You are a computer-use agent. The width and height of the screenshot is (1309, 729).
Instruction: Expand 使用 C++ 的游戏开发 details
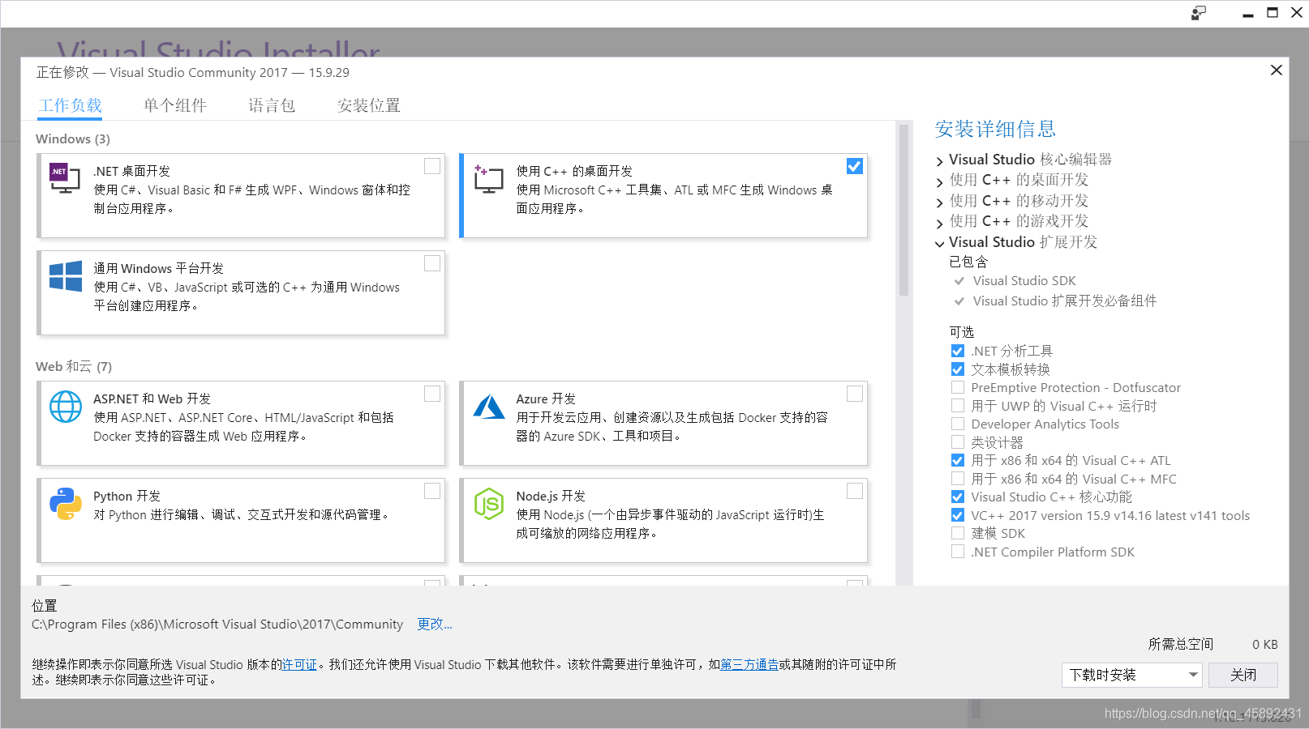[940, 223]
